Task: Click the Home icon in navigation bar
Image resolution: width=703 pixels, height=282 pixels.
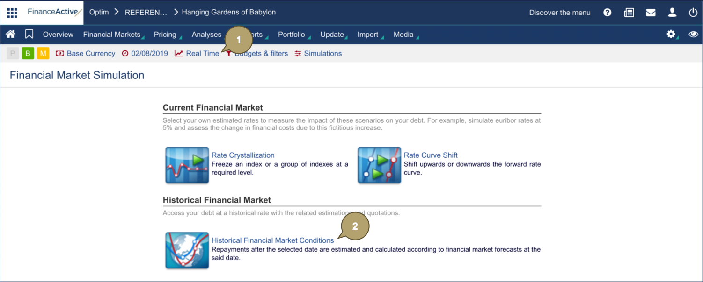Action: (10, 34)
